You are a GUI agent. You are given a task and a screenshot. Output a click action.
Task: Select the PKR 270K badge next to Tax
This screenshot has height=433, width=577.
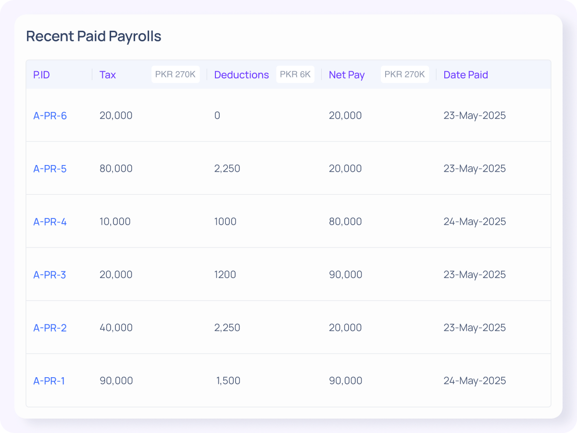point(176,74)
